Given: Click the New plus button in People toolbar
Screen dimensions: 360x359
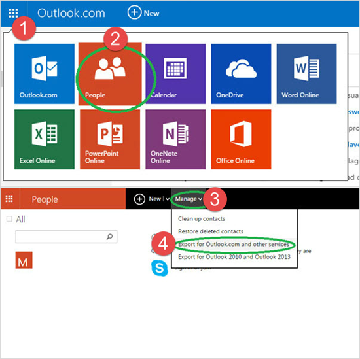Looking at the screenshot, I should pyautogui.click(x=139, y=199).
